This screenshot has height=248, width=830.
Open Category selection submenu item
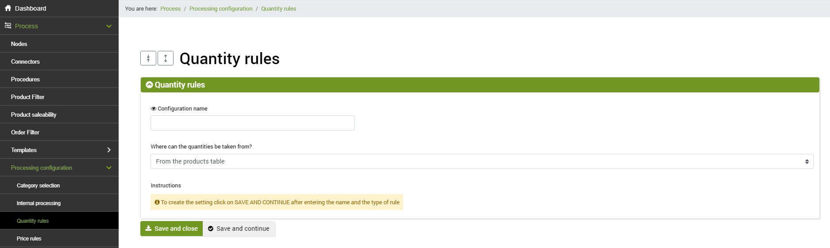point(59,185)
